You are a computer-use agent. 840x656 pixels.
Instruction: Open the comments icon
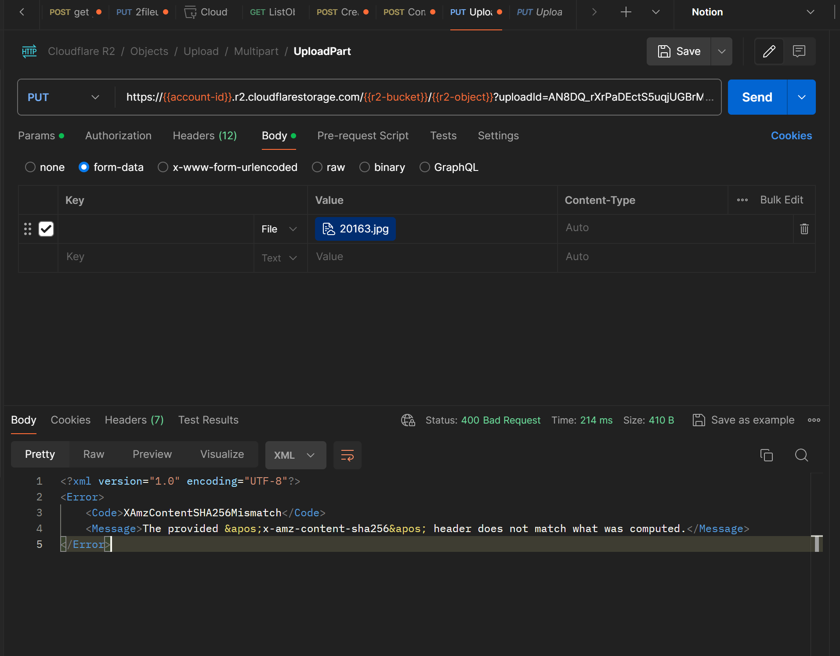799,51
